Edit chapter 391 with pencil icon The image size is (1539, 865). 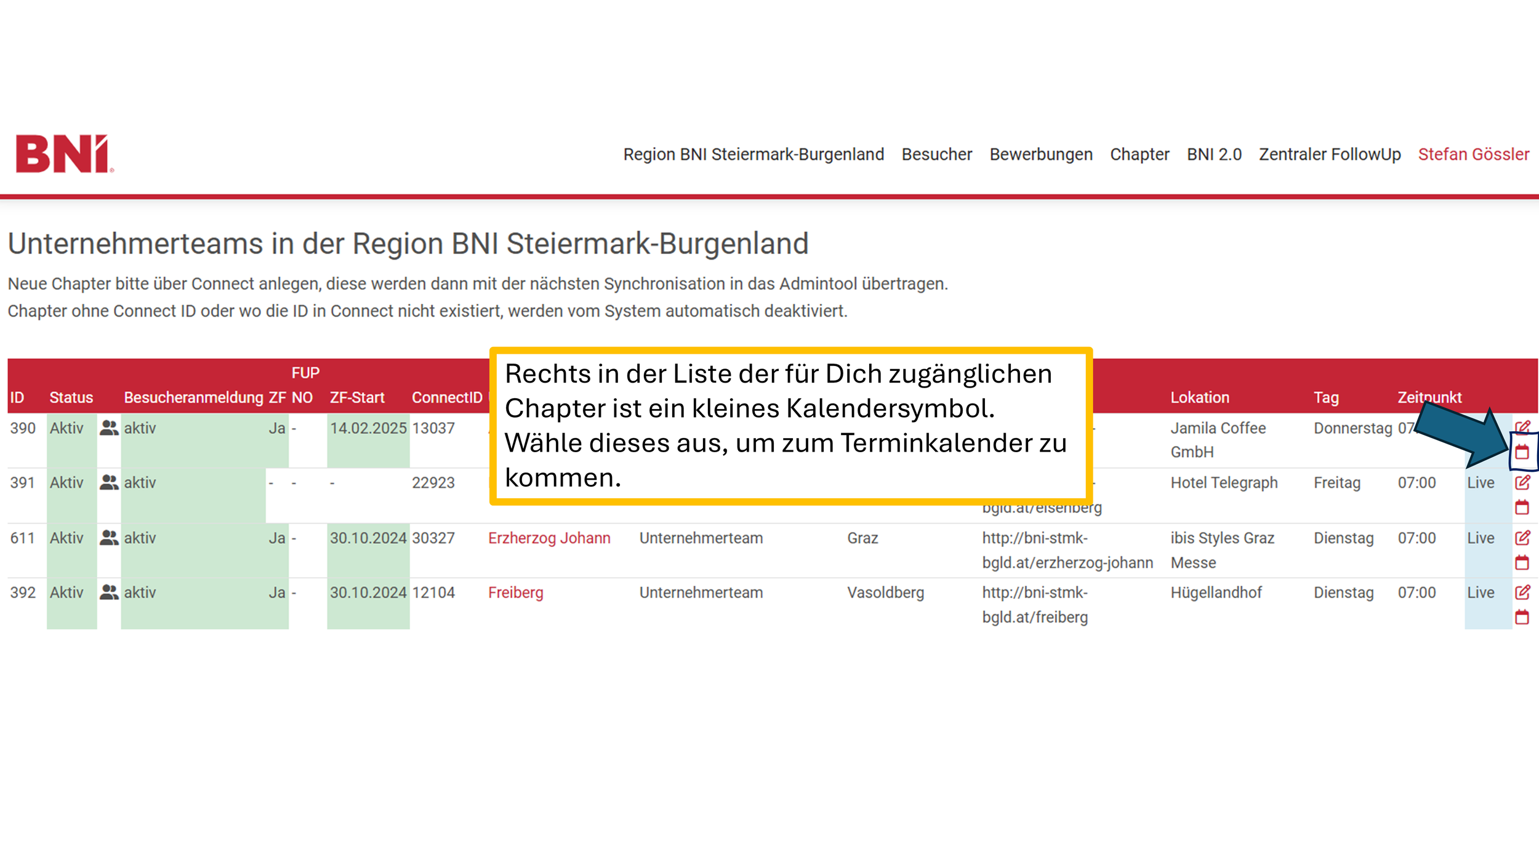click(1522, 482)
